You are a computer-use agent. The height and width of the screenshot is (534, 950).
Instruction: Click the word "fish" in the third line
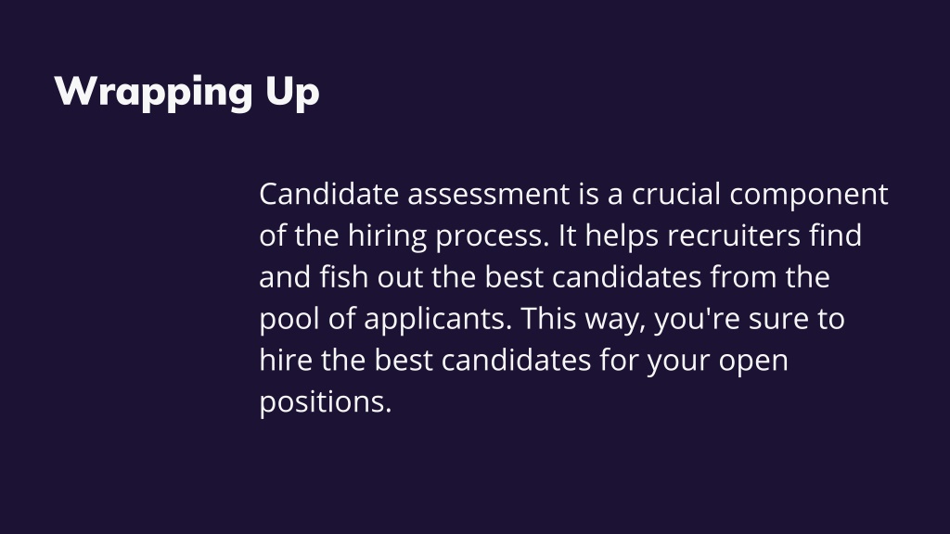343,276
